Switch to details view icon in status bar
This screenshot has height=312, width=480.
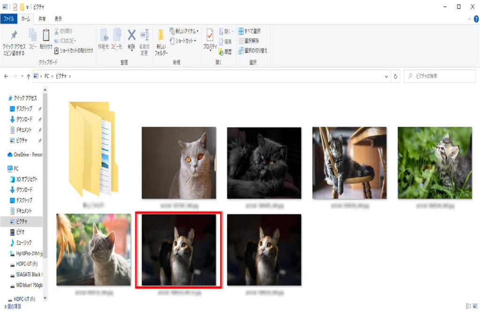[x=468, y=306]
